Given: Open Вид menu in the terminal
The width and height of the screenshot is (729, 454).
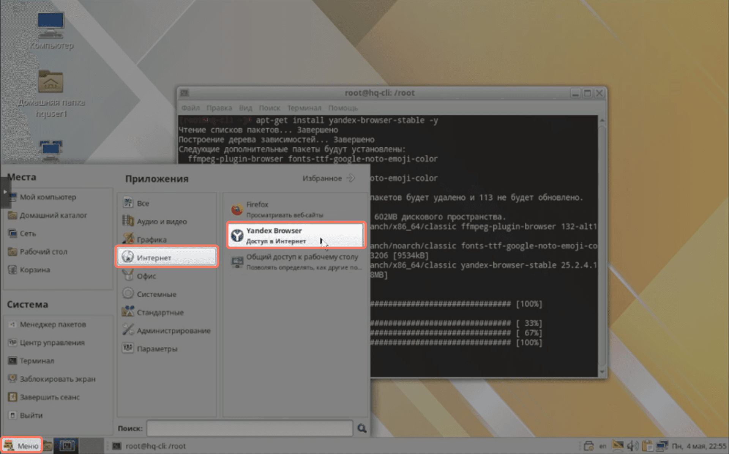Looking at the screenshot, I should (x=246, y=108).
